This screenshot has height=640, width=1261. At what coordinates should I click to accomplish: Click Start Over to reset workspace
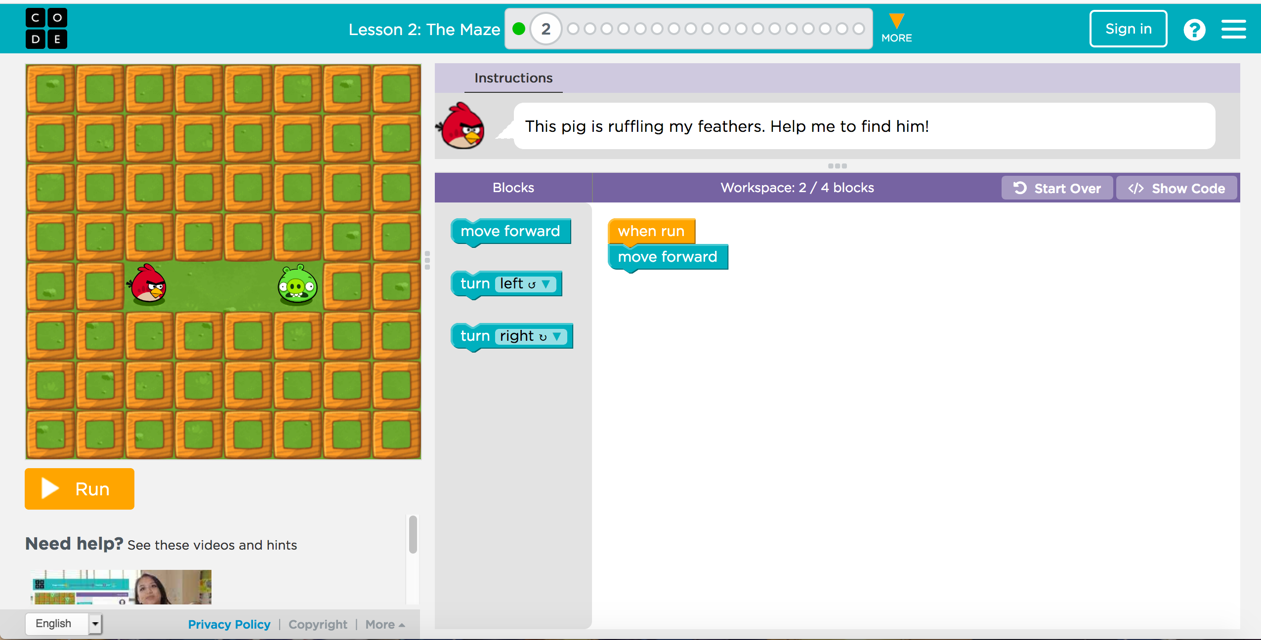pos(1057,188)
